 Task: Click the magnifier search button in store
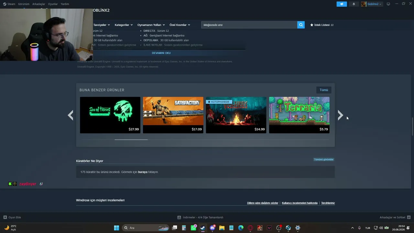click(x=301, y=25)
